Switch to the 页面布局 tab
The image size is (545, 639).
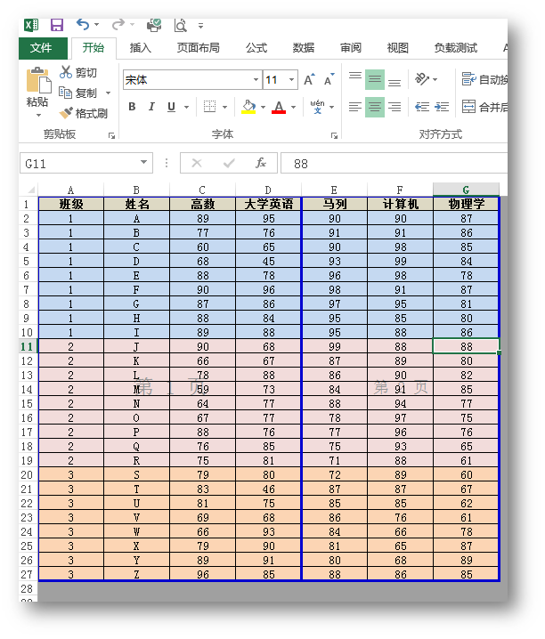point(198,48)
